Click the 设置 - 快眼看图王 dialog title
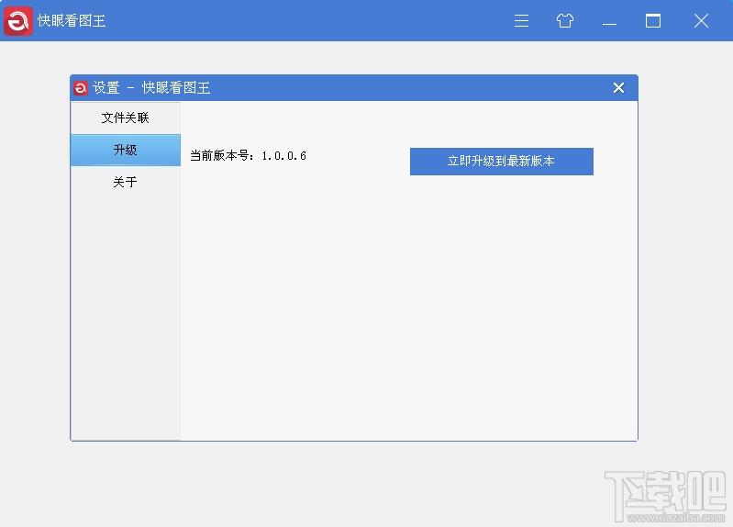Viewport: 733px width, 527px height. coord(151,87)
